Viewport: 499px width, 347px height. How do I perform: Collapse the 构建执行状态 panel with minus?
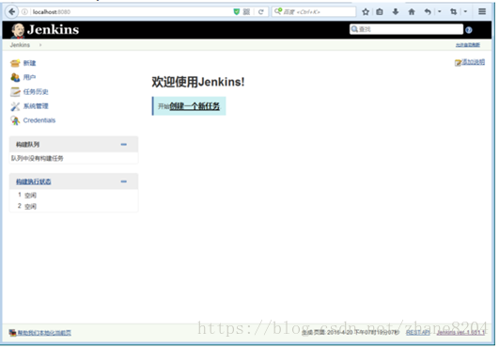124,181
